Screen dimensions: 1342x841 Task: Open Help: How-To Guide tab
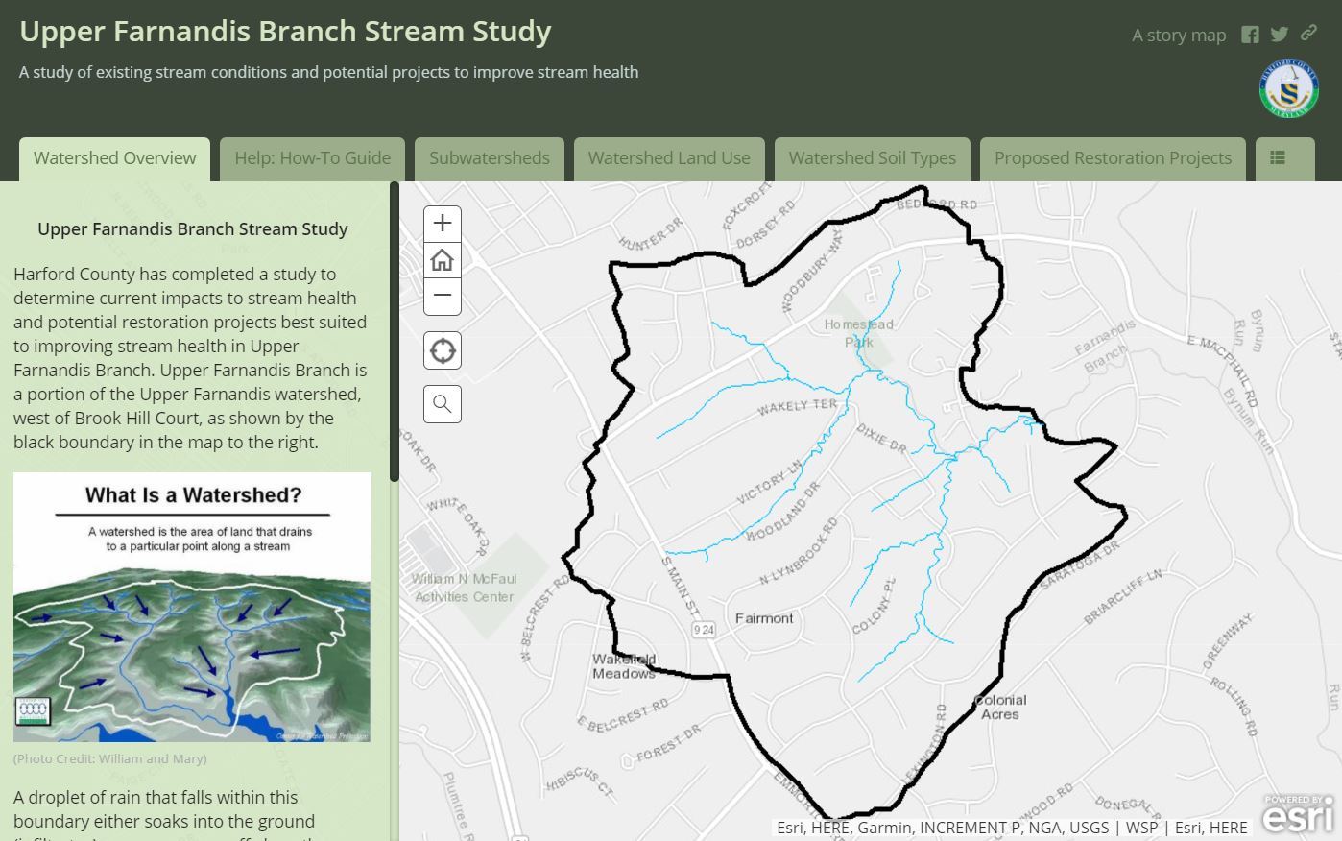pos(312,158)
